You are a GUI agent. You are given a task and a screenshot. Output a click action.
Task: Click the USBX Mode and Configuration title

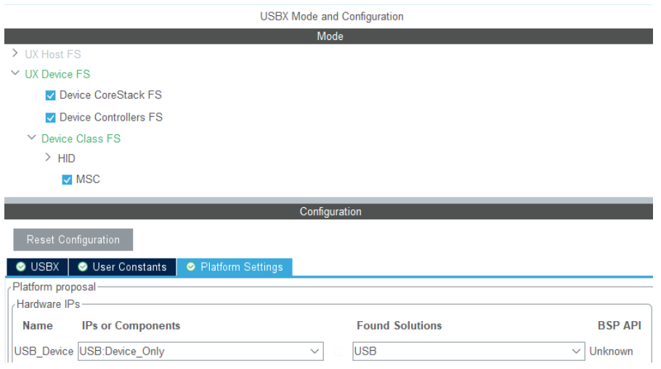pyautogui.click(x=332, y=17)
